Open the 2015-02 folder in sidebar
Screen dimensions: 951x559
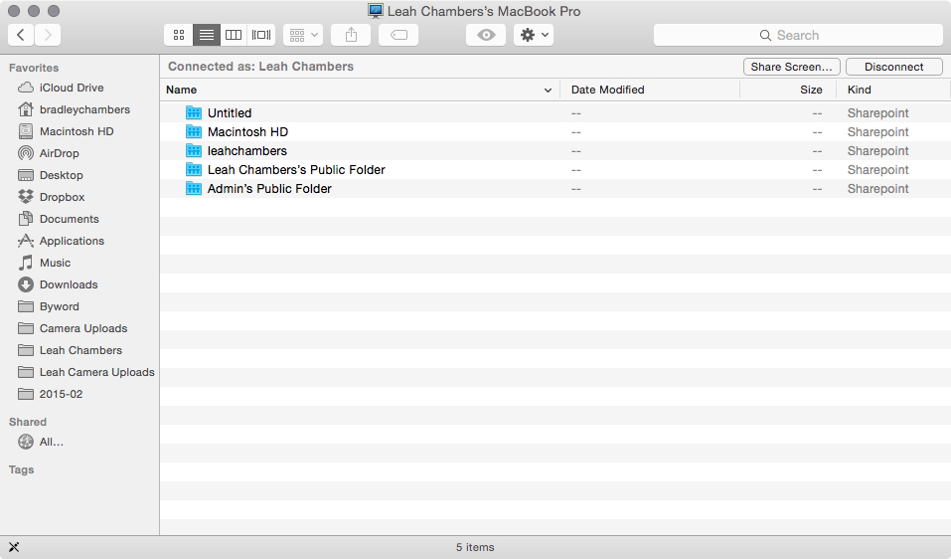61,393
